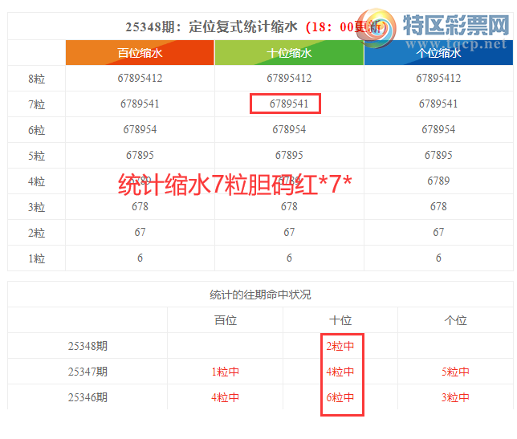Select 67 in the 百位缩水 column
Viewport: 517px width, 439px height.
pyautogui.click(x=140, y=233)
